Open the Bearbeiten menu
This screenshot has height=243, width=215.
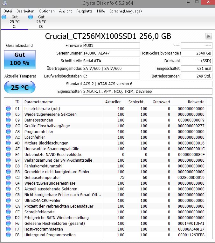point(25,11)
